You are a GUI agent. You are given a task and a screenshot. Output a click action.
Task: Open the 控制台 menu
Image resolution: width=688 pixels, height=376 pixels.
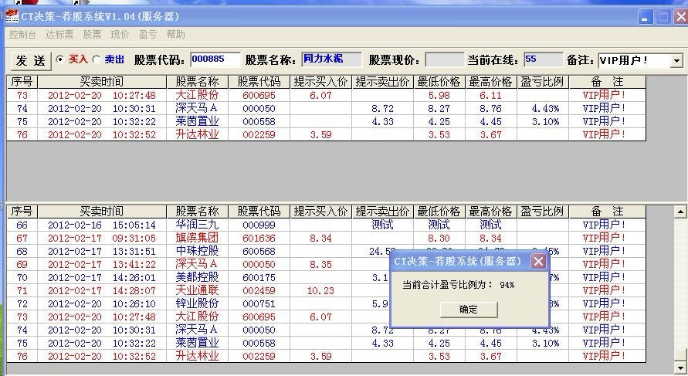[x=22, y=35]
